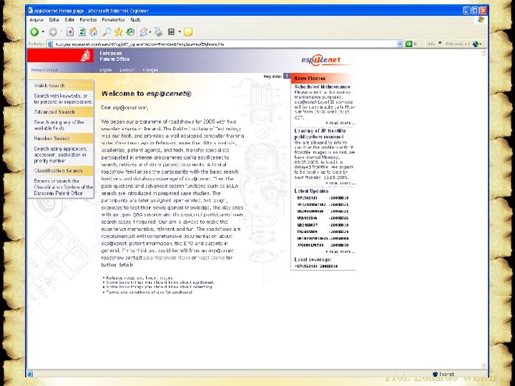
Task: Expand the Edit icon dropdown arrow
Action: click(180, 32)
